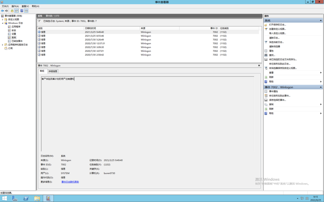Open the 复制 submenu arrow in actions
Viewport: 324px width, 202px height.
point(321,104)
